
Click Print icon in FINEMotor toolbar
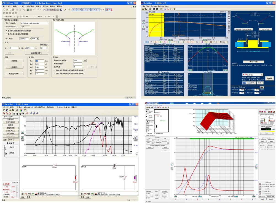(x=150, y=9)
